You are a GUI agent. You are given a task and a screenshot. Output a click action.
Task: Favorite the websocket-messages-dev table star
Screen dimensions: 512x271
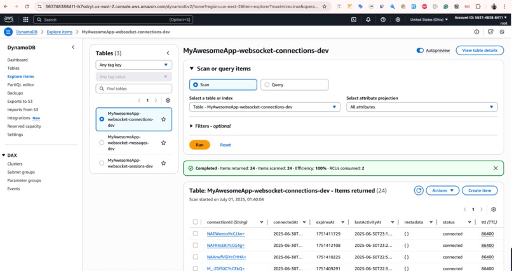(x=164, y=143)
